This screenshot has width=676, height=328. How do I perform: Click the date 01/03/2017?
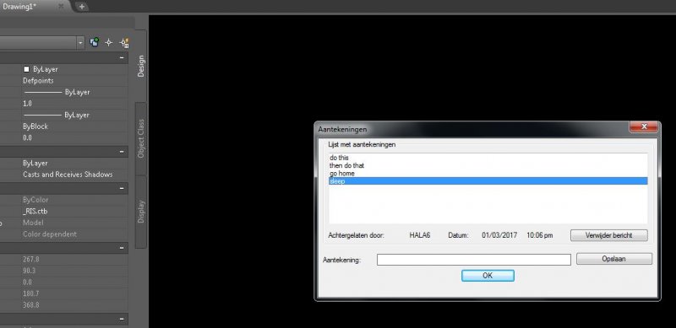click(499, 235)
